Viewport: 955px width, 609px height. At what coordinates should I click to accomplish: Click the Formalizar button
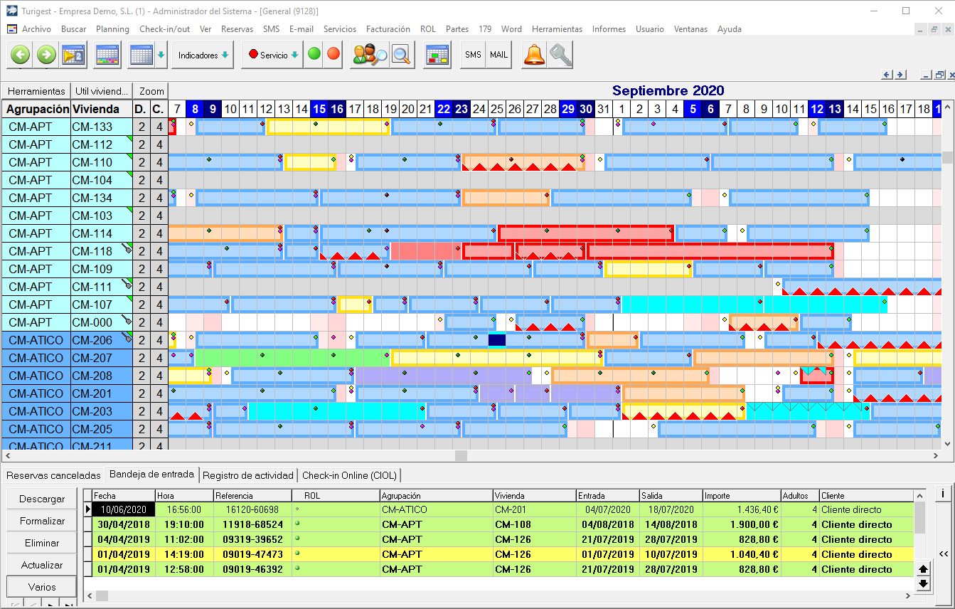point(42,521)
